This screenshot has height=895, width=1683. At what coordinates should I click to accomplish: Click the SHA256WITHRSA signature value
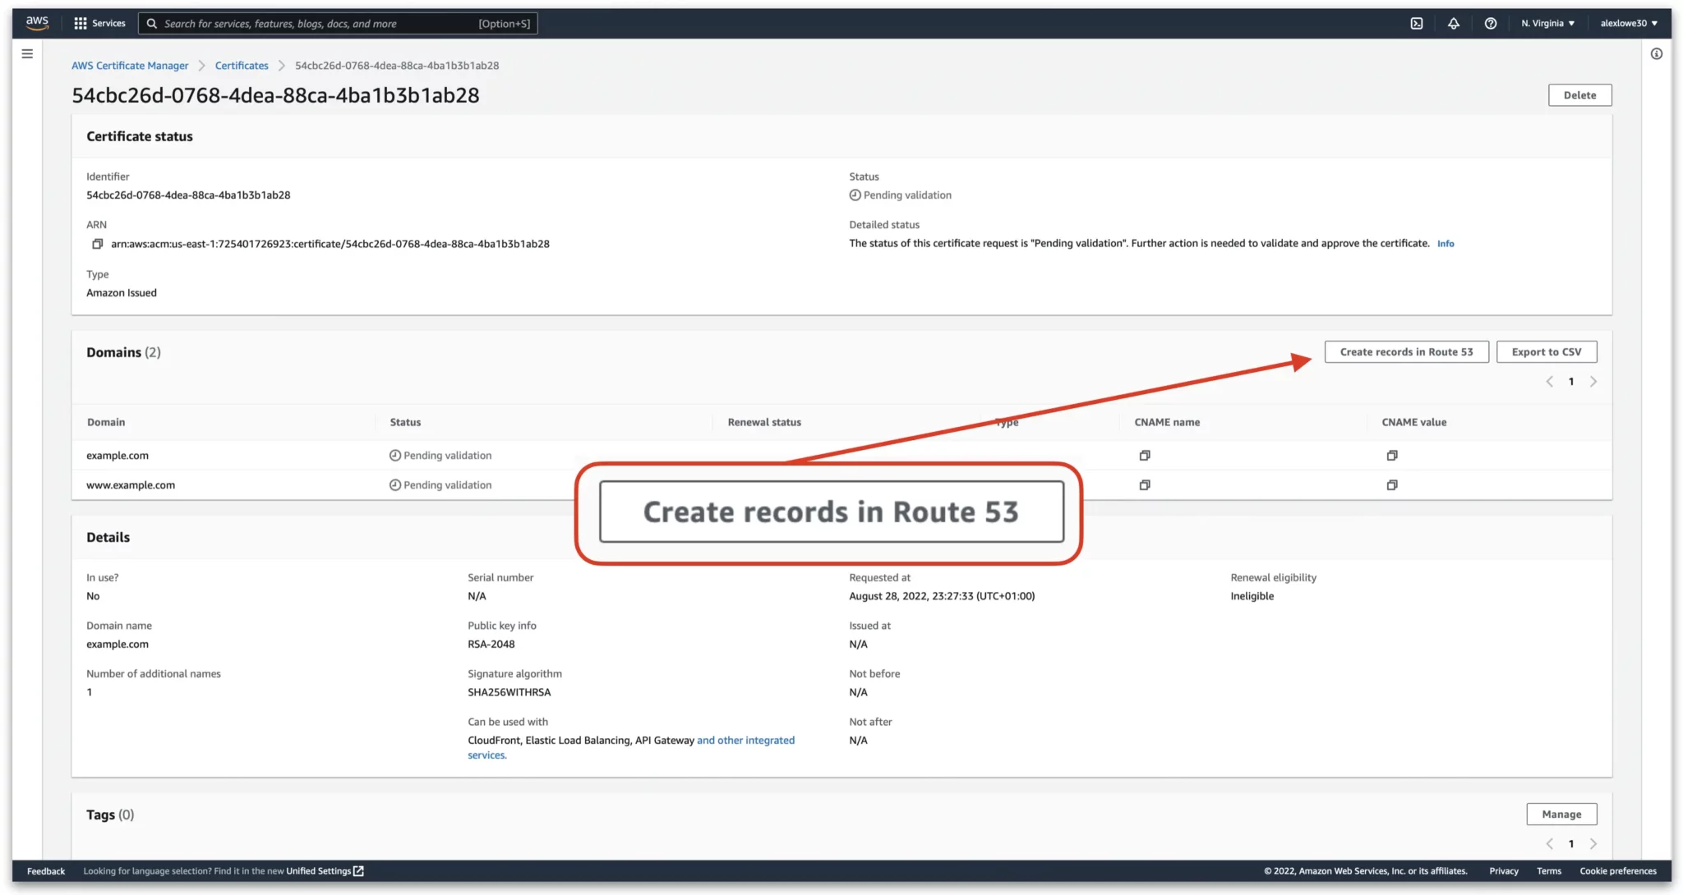pos(509,692)
